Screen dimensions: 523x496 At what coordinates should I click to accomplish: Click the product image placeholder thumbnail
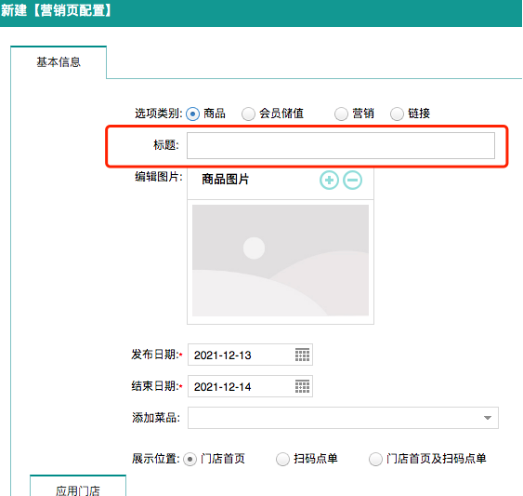(281, 261)
